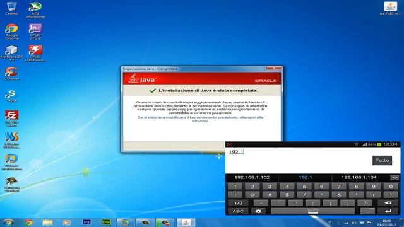Tap the @ key on the phone keyboard

click(x=252, y=195)
